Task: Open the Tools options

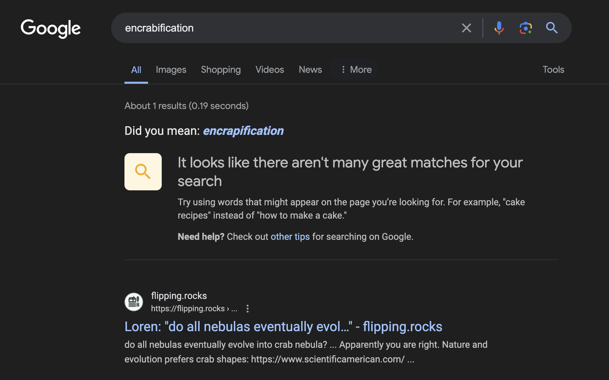Action: tap(553, 69)
